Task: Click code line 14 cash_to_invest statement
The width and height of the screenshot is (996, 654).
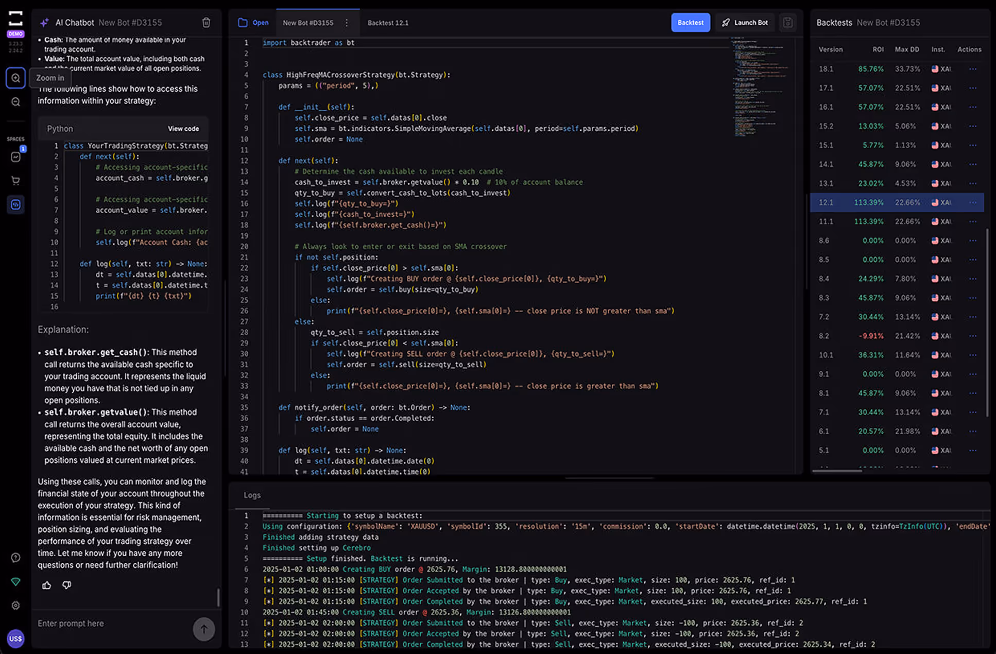Action: 439,182
